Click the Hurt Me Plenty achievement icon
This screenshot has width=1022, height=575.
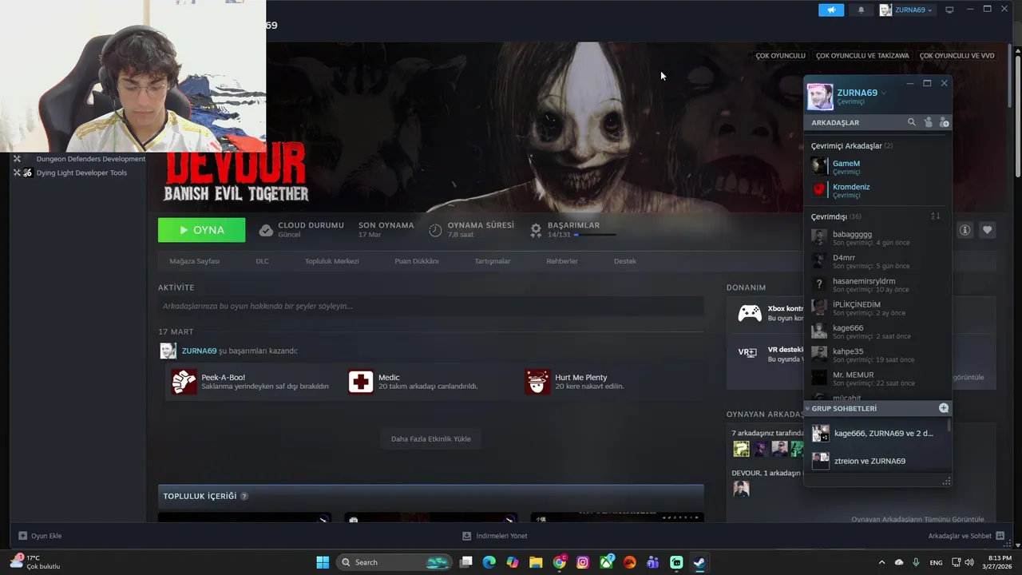click(537, 382)
